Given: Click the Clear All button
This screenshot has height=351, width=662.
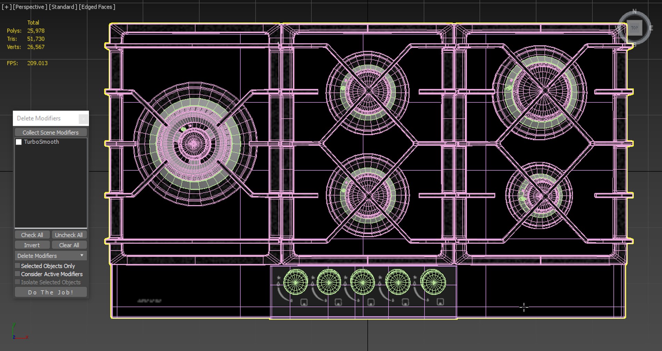Looking at the screenshot, I should pos(69,245).
